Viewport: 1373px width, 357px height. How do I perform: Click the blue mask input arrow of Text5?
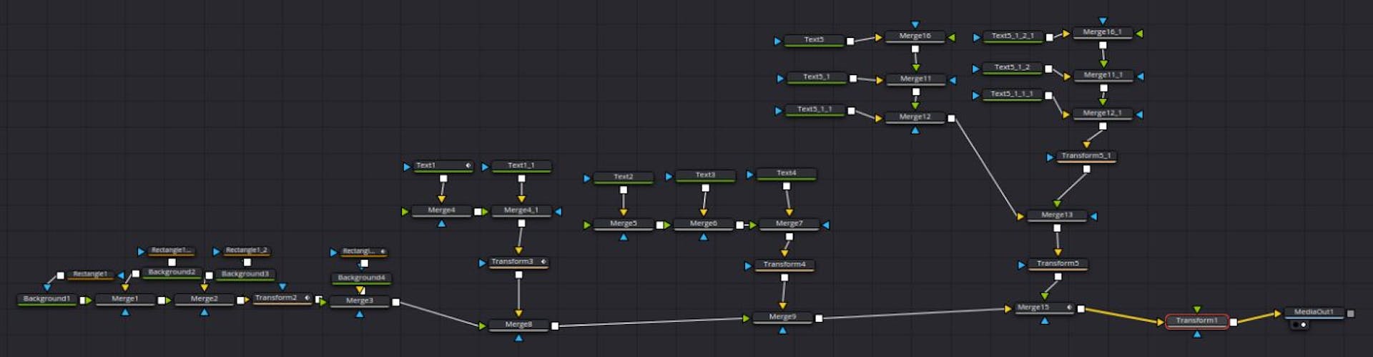click(x=777, y=41)
